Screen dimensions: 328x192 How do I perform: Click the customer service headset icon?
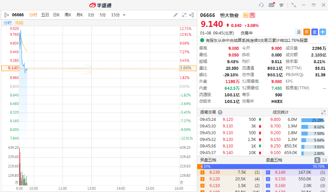pyautogui.click(x=261, y=5)
